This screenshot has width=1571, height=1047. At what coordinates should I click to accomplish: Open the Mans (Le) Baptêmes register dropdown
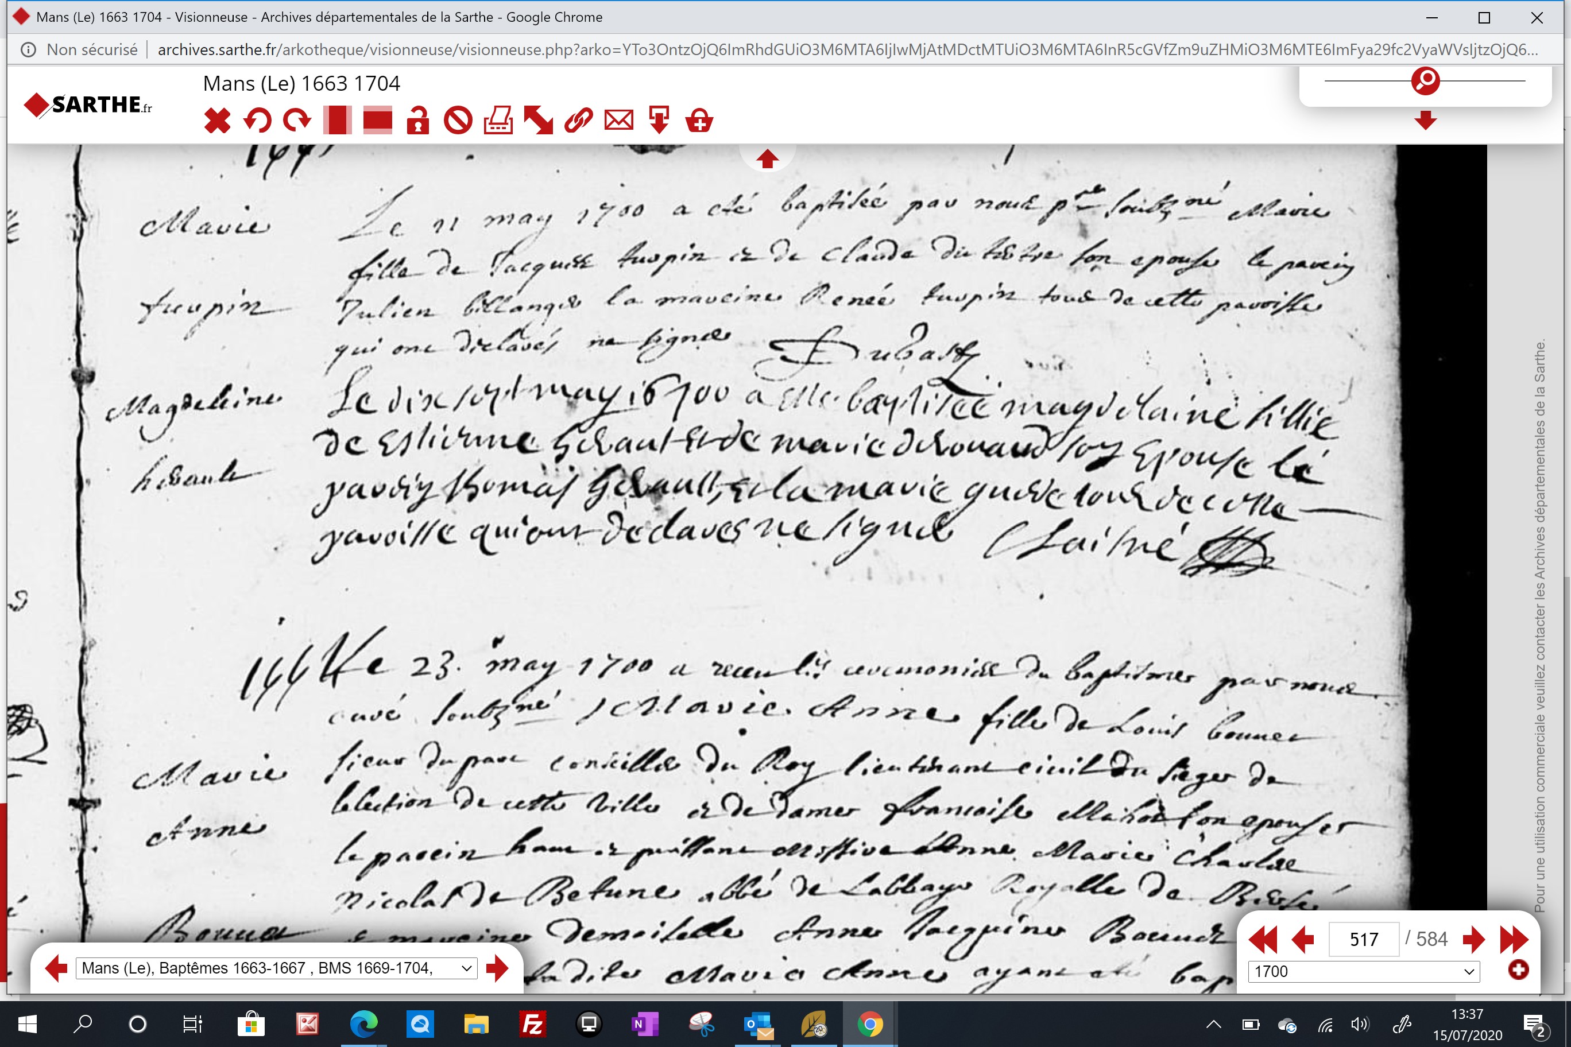pos(277,968)
